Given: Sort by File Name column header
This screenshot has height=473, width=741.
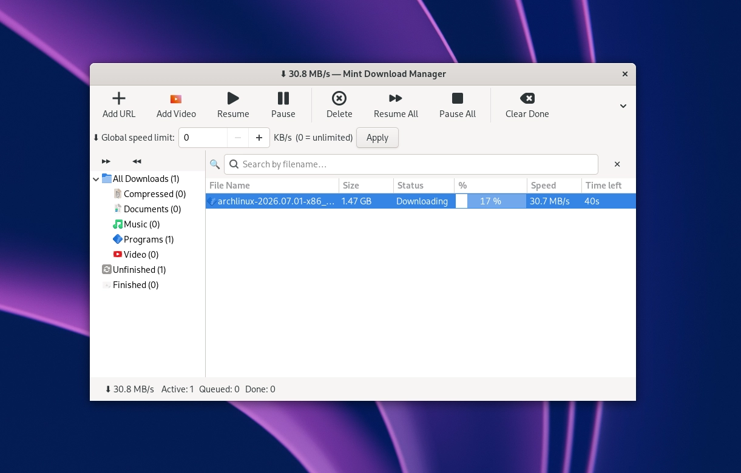Looking at the screenshot, I should 272,186.
